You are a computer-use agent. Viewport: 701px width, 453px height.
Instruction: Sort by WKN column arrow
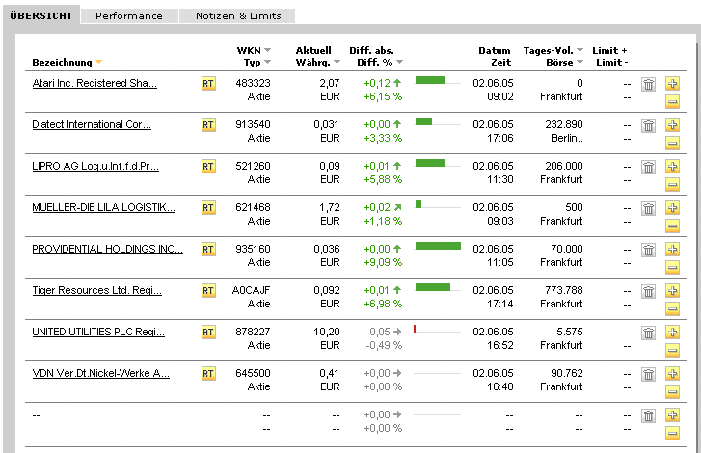267,50
